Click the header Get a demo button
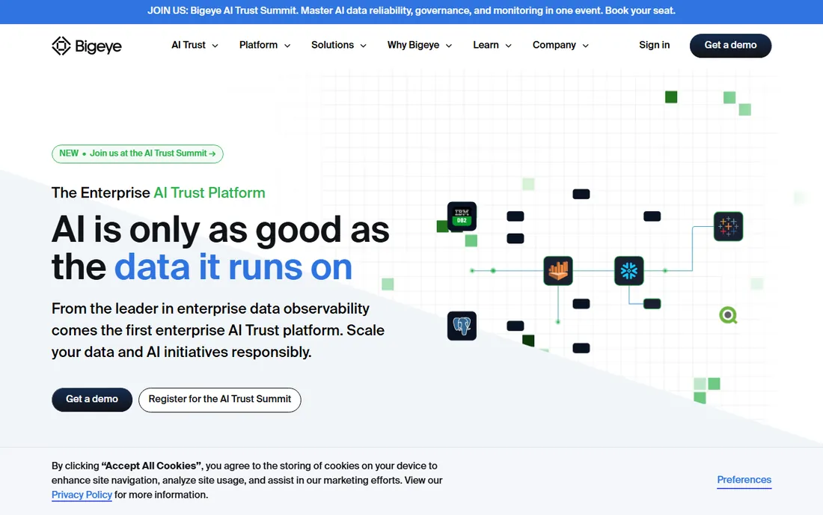 click(x=730, y=46)
